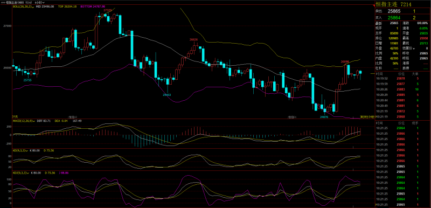Image resolution: width=431 pixels, height=208 pixels.
Task: Click the 大单 column header
Action: pyautogui.click(x=415, y=74)
